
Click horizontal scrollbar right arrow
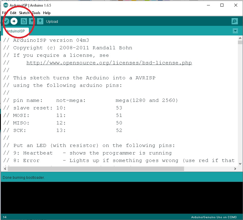[x=235, y=169]
